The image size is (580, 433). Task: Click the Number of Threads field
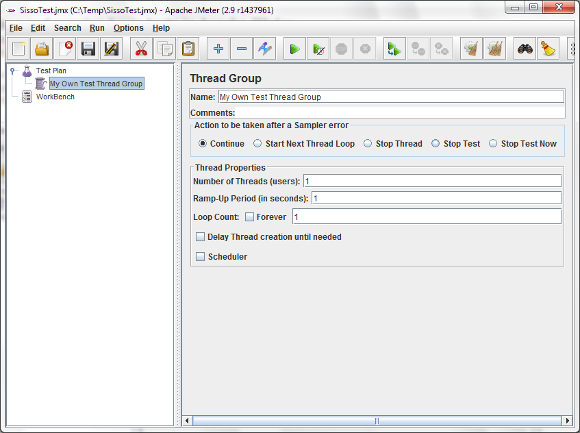coord(432,181)
